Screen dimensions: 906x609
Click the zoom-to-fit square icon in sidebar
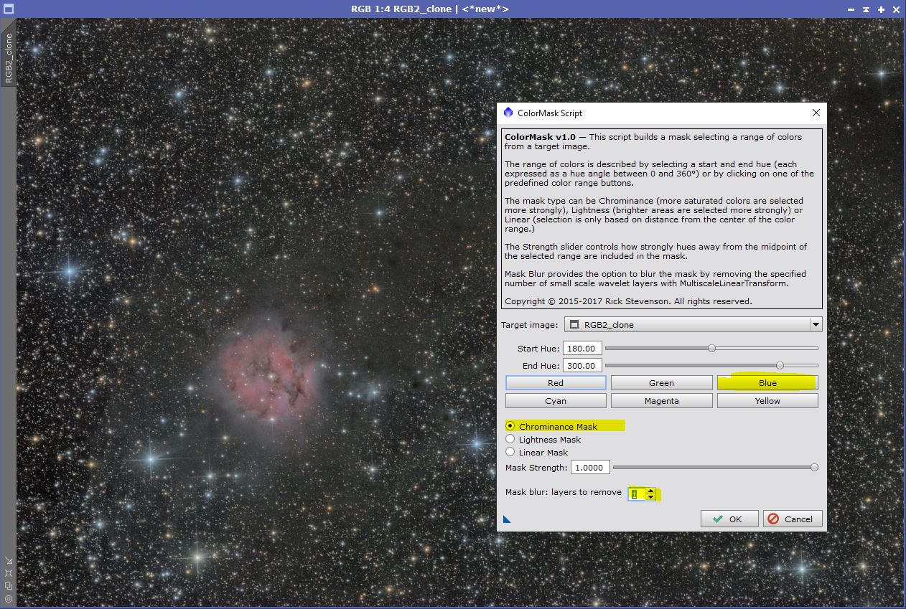point(9,573)
